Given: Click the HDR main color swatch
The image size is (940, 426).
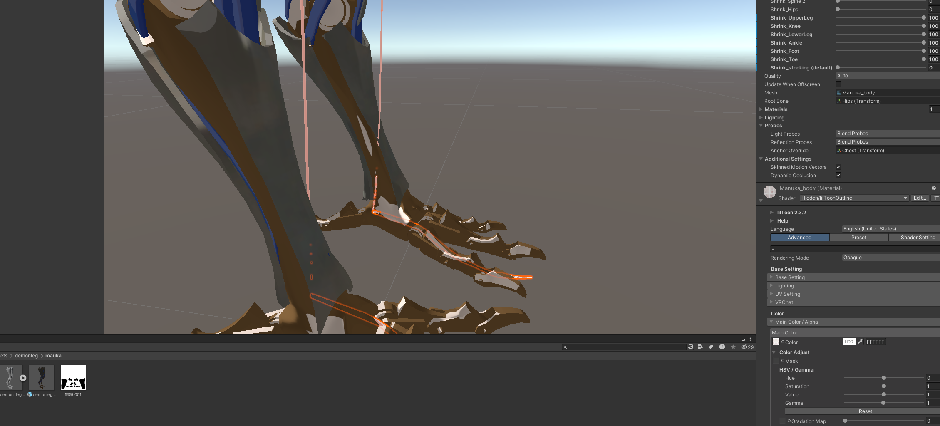Looking at the screenshot, I should (x=849, y=342).
